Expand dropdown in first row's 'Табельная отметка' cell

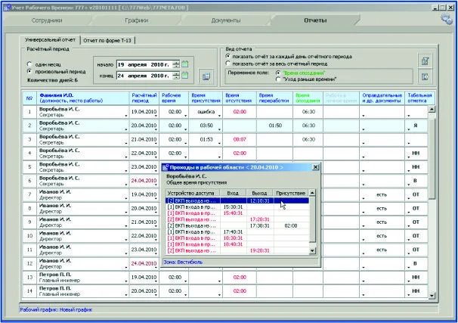tap(409, 115)
